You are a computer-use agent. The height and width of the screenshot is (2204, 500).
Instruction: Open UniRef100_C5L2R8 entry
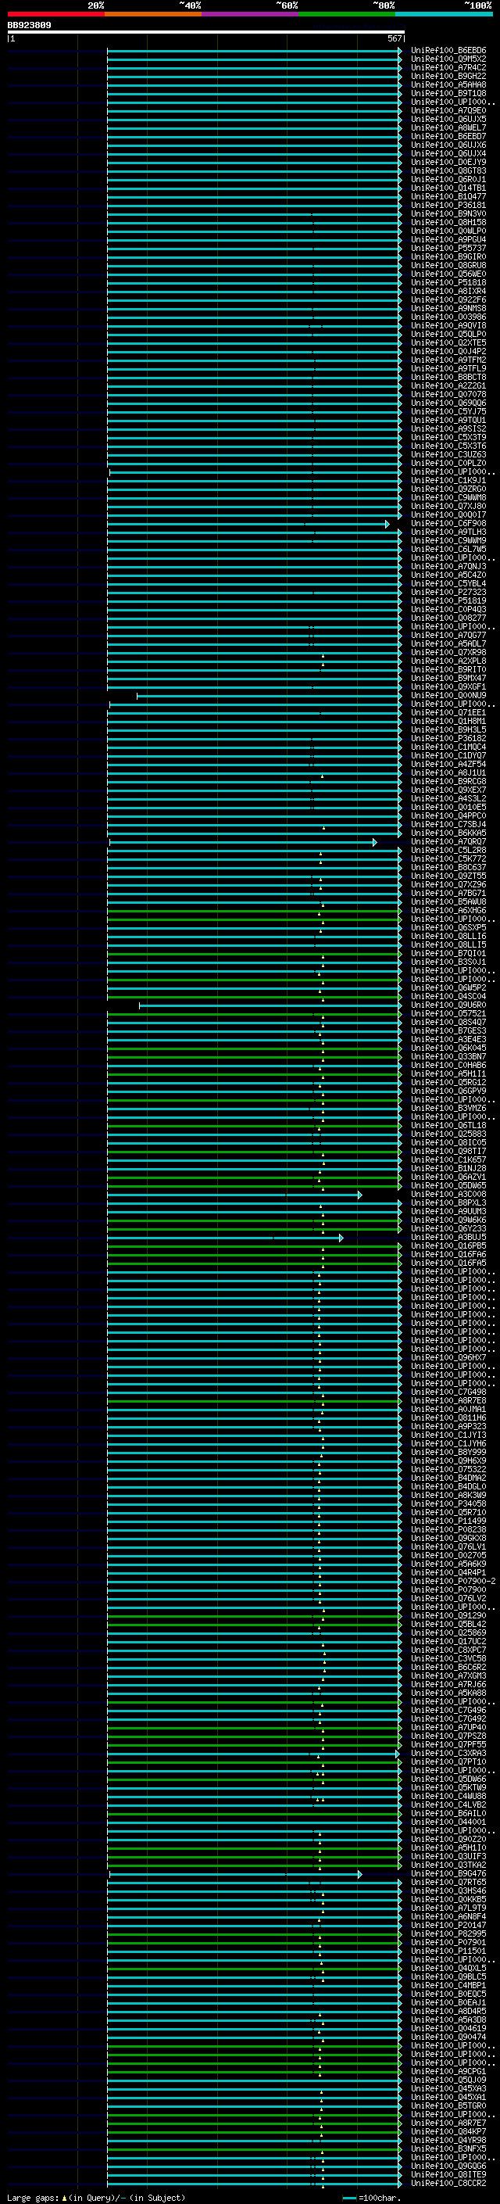[448, 851]
